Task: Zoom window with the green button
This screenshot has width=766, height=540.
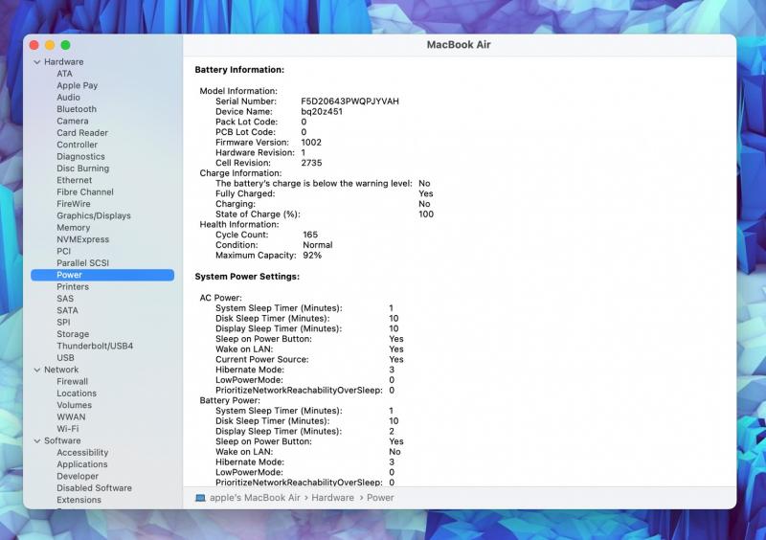Action: click(65, 45)
